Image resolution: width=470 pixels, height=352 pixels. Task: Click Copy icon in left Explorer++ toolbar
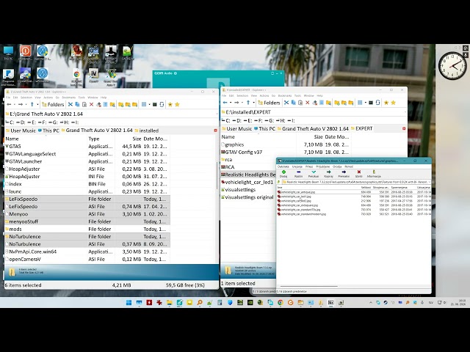77,104
